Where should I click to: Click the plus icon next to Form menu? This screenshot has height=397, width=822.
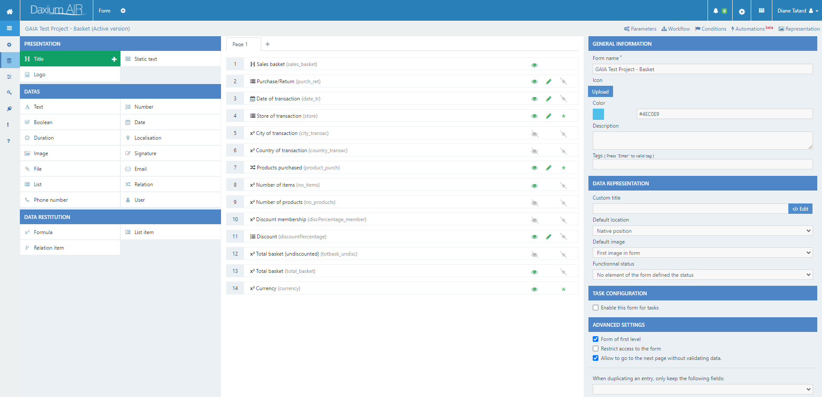(123, 11)
